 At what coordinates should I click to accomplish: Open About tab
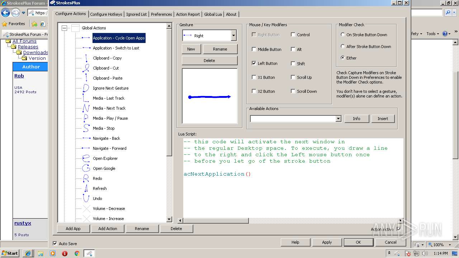click(x=231, y=14)
